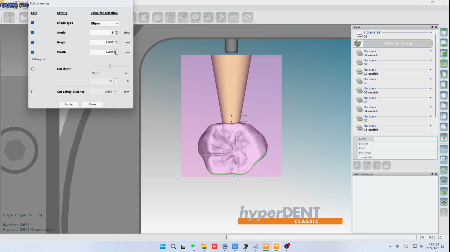
Task: Open WeChat from the taskbar
Action: coord(194,246)
